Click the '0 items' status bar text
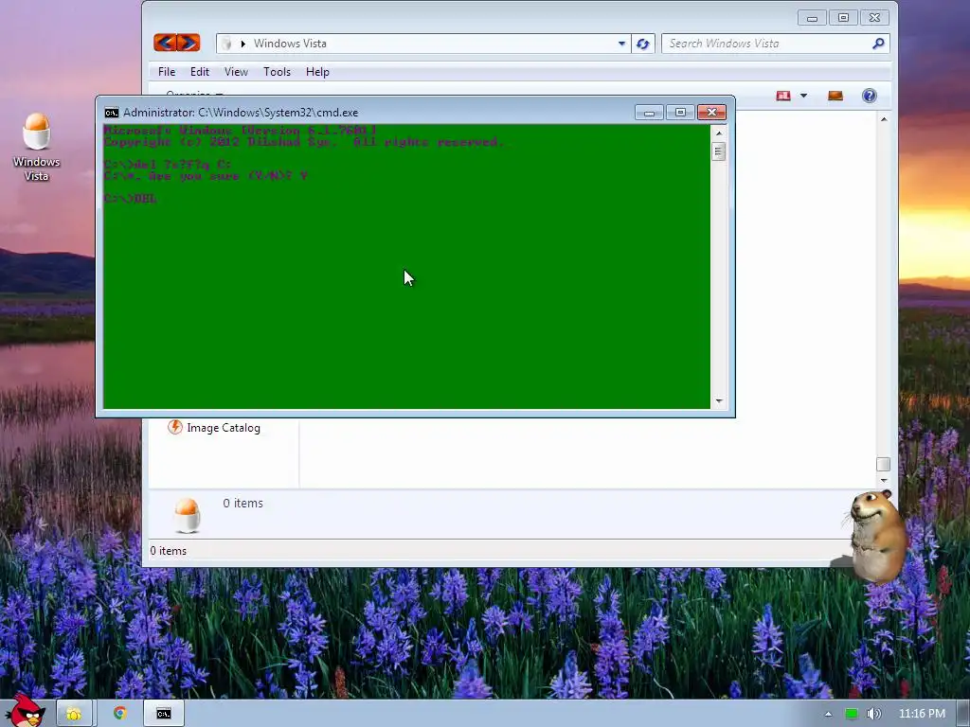This screenshot has width=970, height=727. coord(169,551)
